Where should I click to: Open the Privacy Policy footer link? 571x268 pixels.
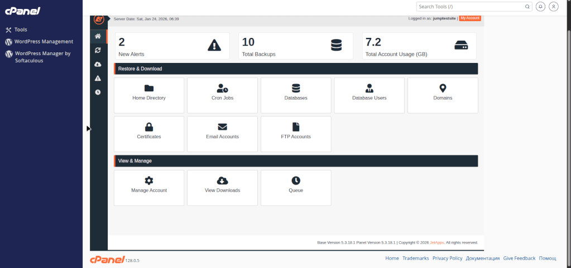click(447, 259)
